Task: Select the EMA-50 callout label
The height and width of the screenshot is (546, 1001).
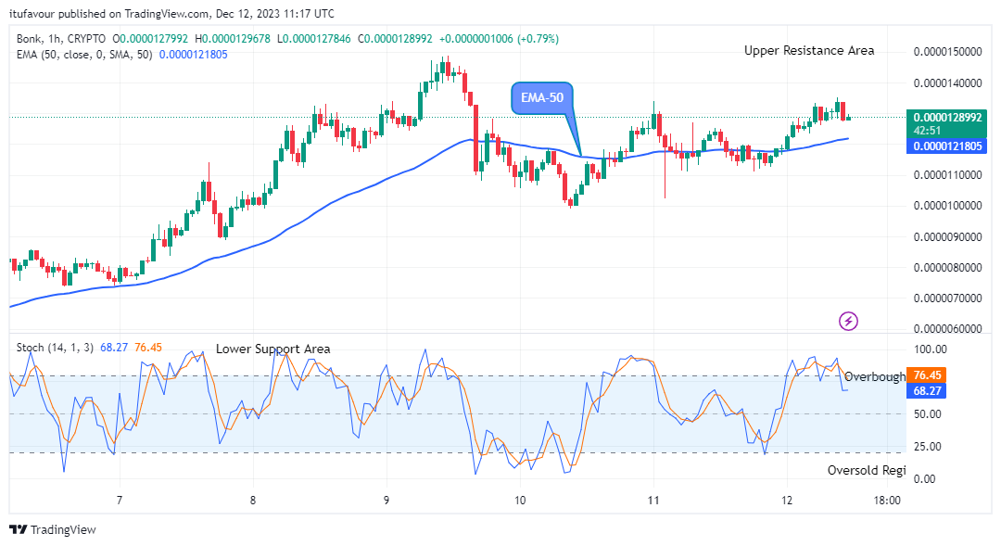Action: coord(542,97)
